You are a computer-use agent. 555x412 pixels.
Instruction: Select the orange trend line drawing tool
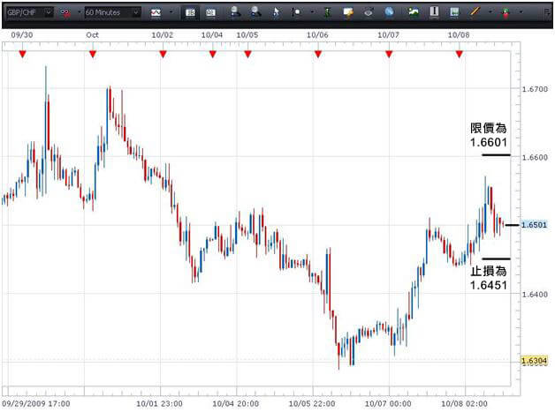tap(475, 12)
